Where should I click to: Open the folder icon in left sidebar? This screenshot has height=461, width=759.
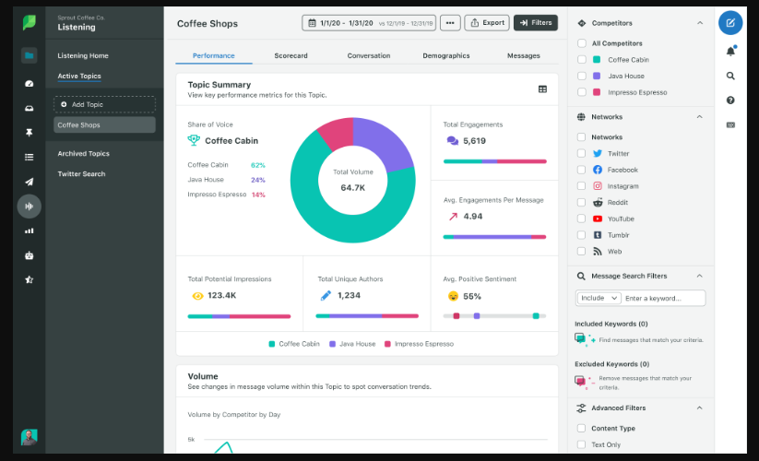[x=29, y=55]
